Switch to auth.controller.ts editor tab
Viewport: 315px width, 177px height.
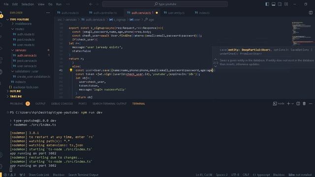(103, 13)
